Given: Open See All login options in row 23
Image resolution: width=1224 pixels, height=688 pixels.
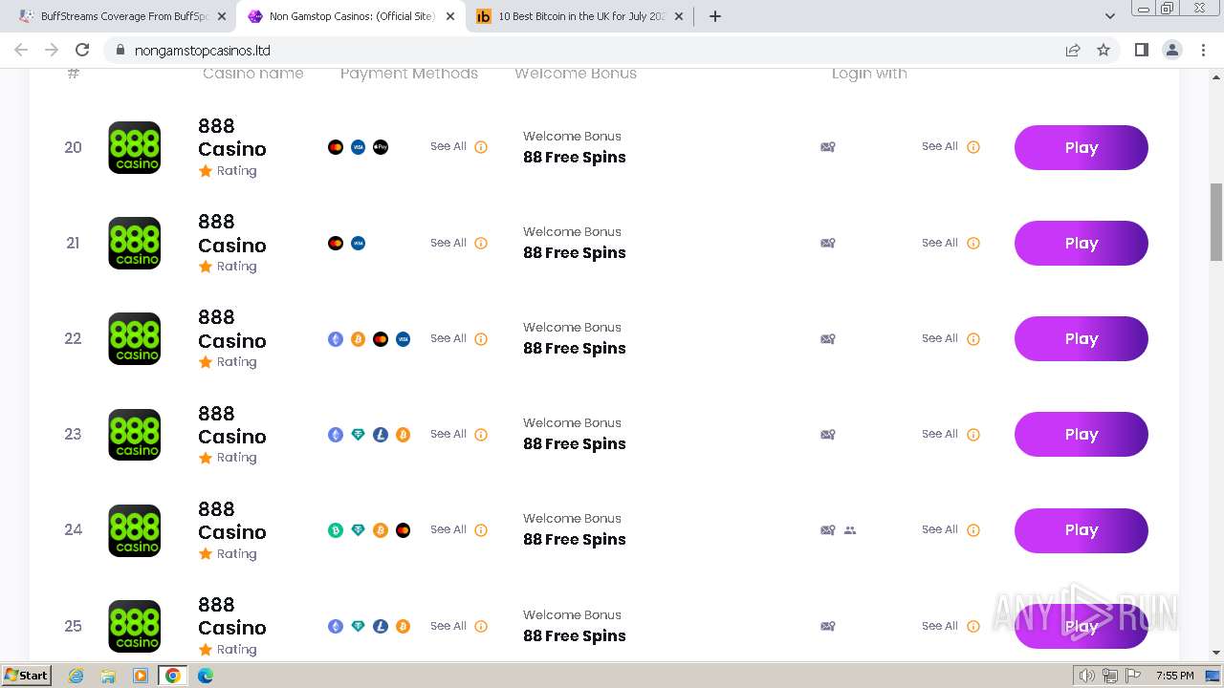Looking at the screenshot, I should point(940,434).
